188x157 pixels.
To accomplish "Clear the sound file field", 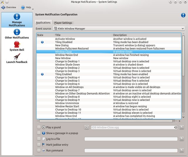I will click(176, 127).
